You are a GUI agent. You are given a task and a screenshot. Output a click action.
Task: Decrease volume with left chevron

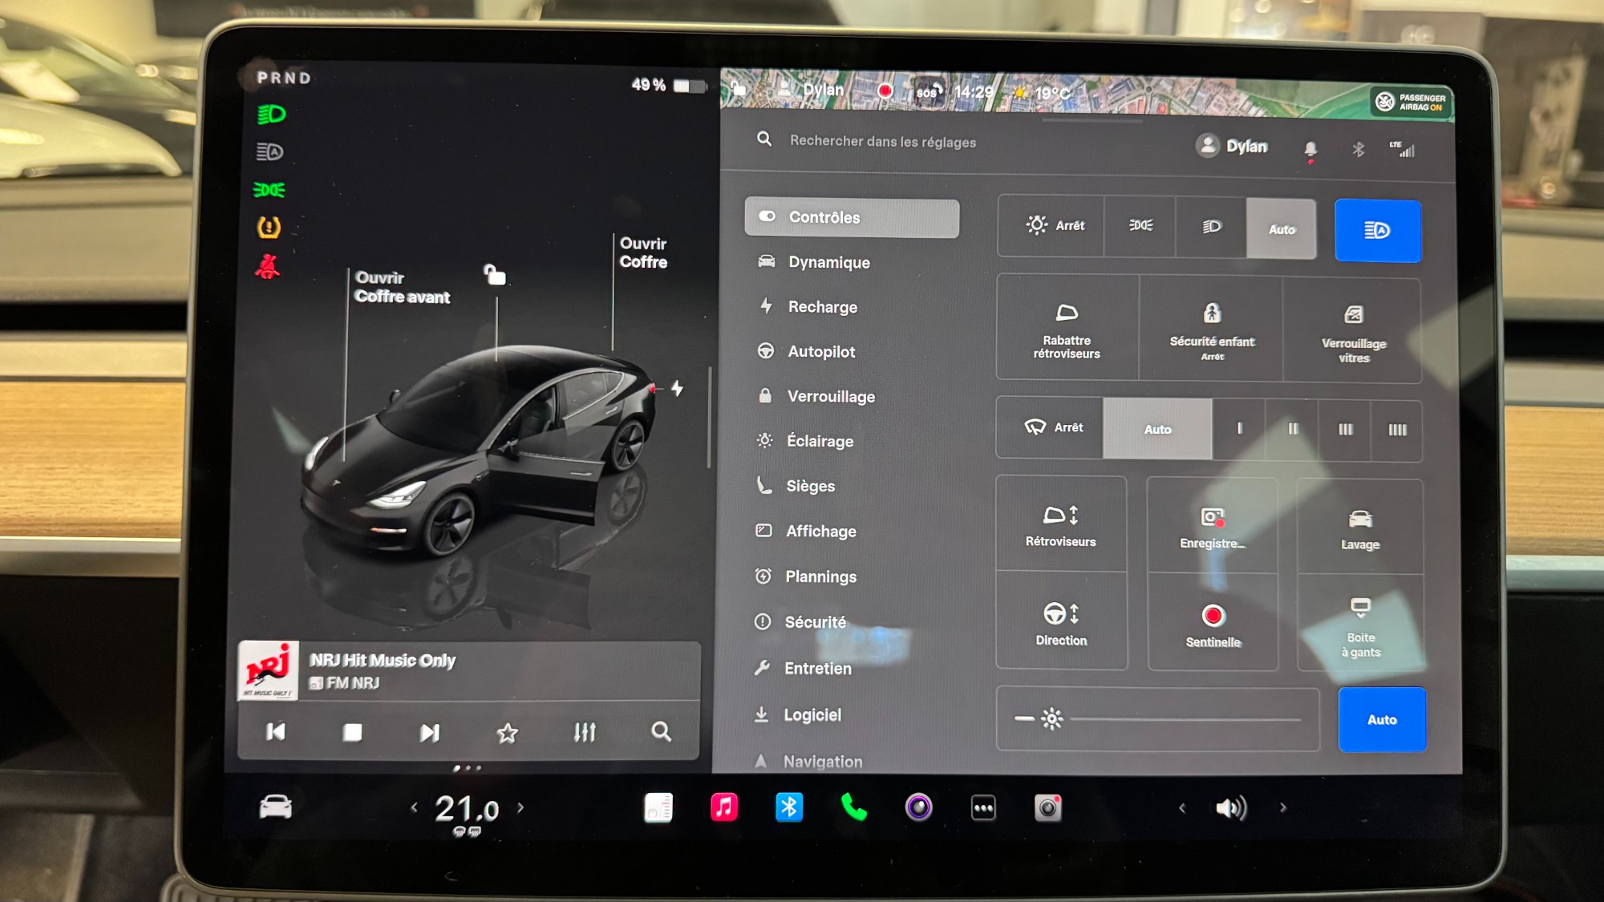coord(1182,808)
